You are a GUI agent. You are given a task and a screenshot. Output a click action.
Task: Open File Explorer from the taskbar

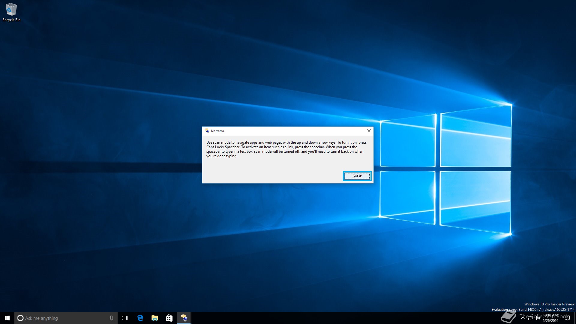[x=155, y=318]
